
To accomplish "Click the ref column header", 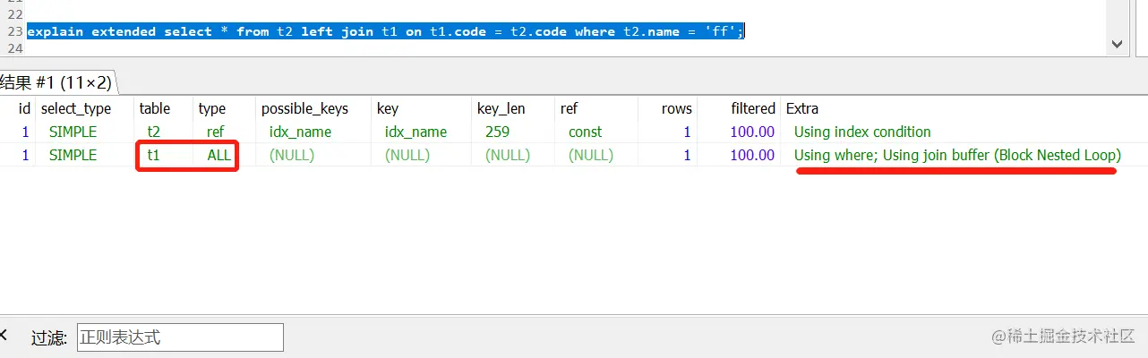I will [x=569, y=108].
